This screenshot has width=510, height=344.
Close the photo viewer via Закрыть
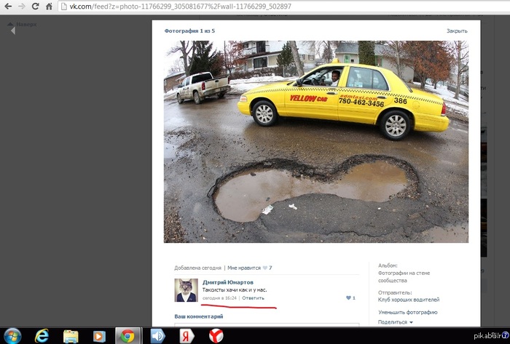coord(457,31)
